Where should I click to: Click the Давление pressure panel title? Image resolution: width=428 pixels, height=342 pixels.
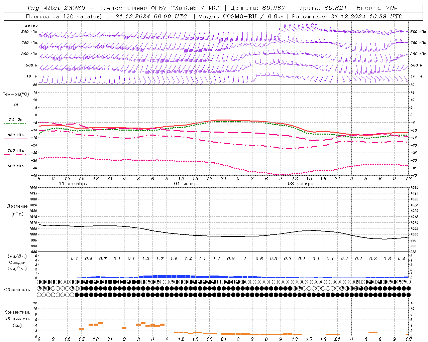coord(17,206)
